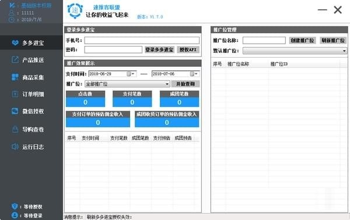This screenshot has height=220, width=350.
Task: Click the 版本 V1.7.0 label
Action: pyautogui.click(x=150, y=17)
